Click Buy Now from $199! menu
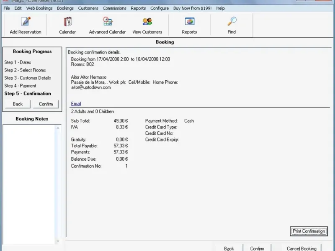335x251 pixels. 193,8
